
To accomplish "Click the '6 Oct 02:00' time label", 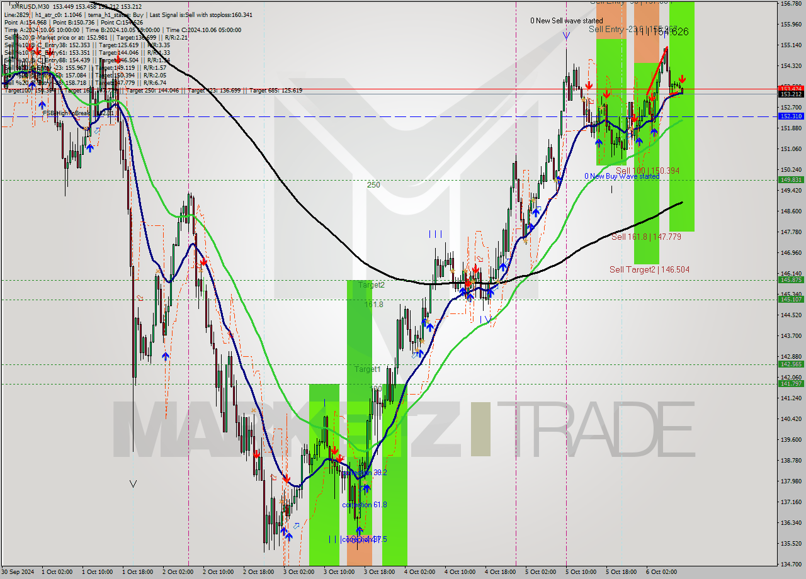I will pyautogui.click(x=662, y=572).
